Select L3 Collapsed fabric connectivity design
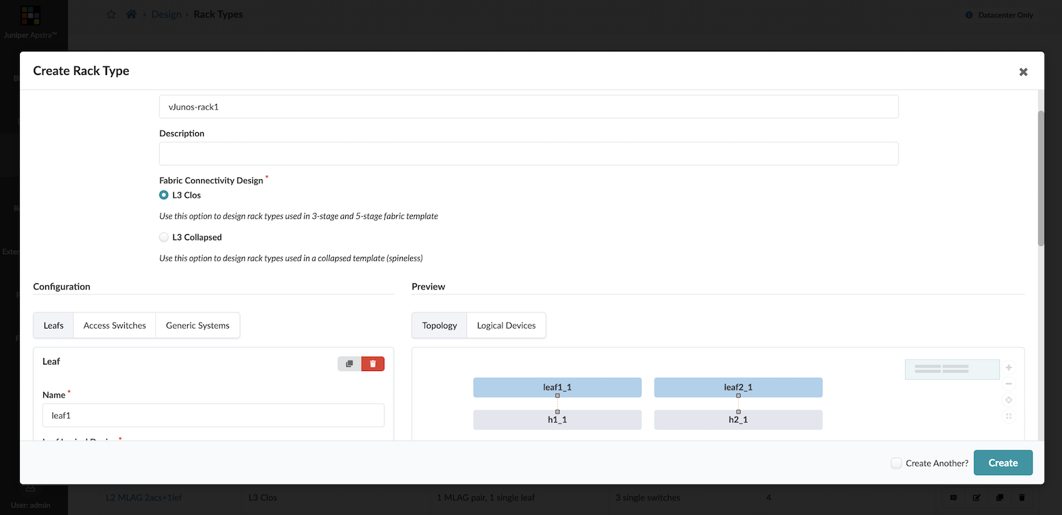 point(164,237)
